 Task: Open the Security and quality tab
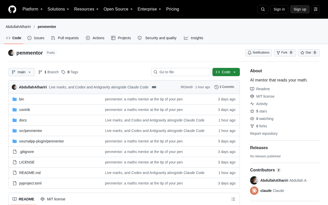(157, 38)
